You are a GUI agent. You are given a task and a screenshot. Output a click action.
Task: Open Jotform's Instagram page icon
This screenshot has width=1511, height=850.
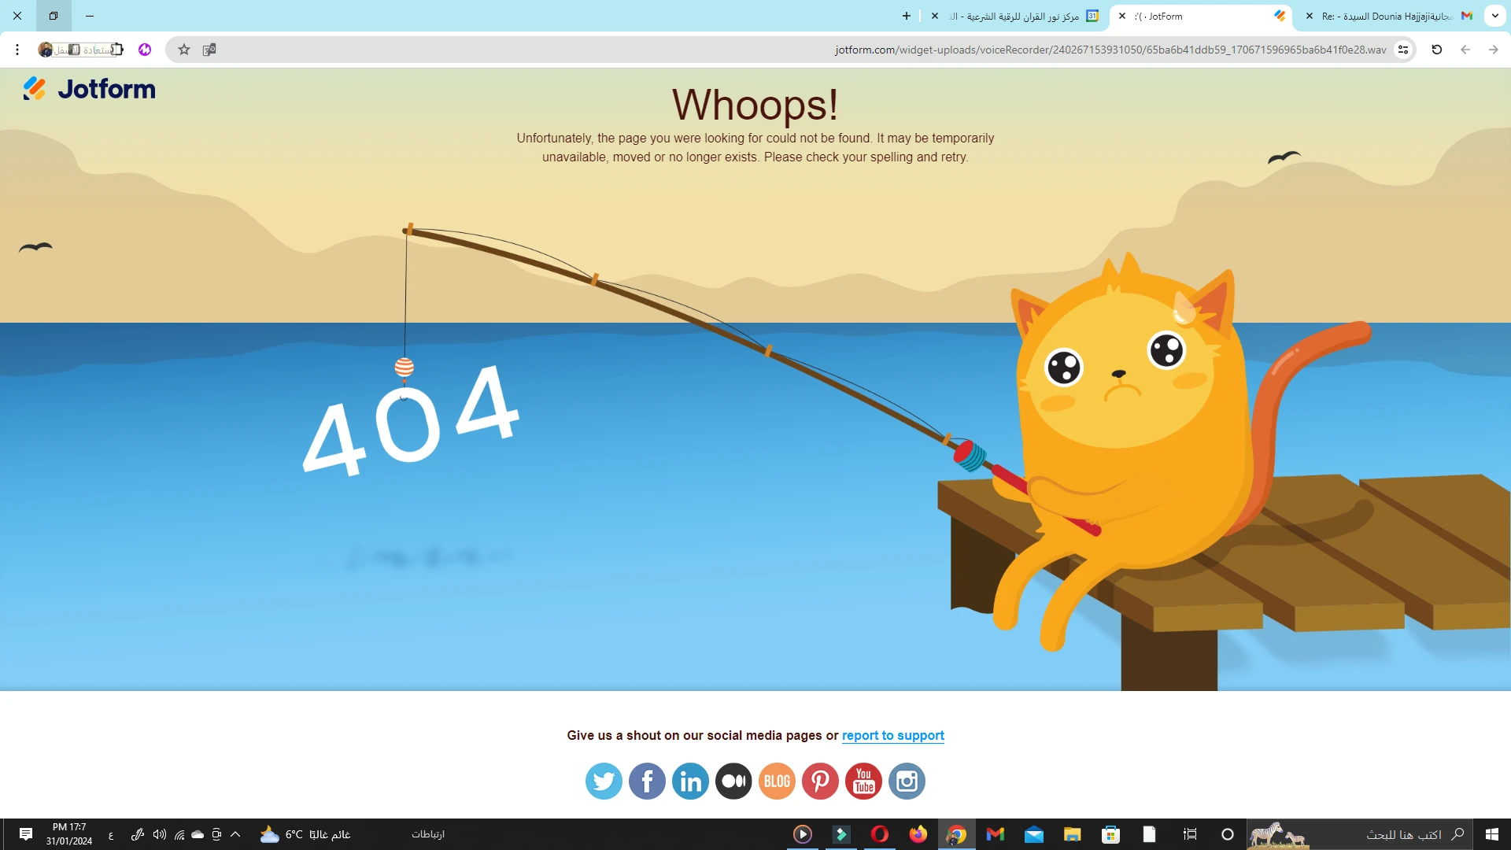[907, 782]
